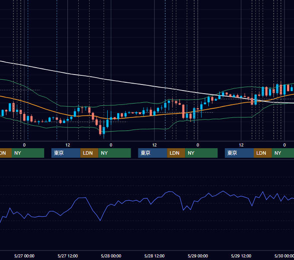The height and width of the screenshot is (260, 294).
Task: Click the 5/28 00:00 date label
Action: pyautogui.click(x=111, y=256)
